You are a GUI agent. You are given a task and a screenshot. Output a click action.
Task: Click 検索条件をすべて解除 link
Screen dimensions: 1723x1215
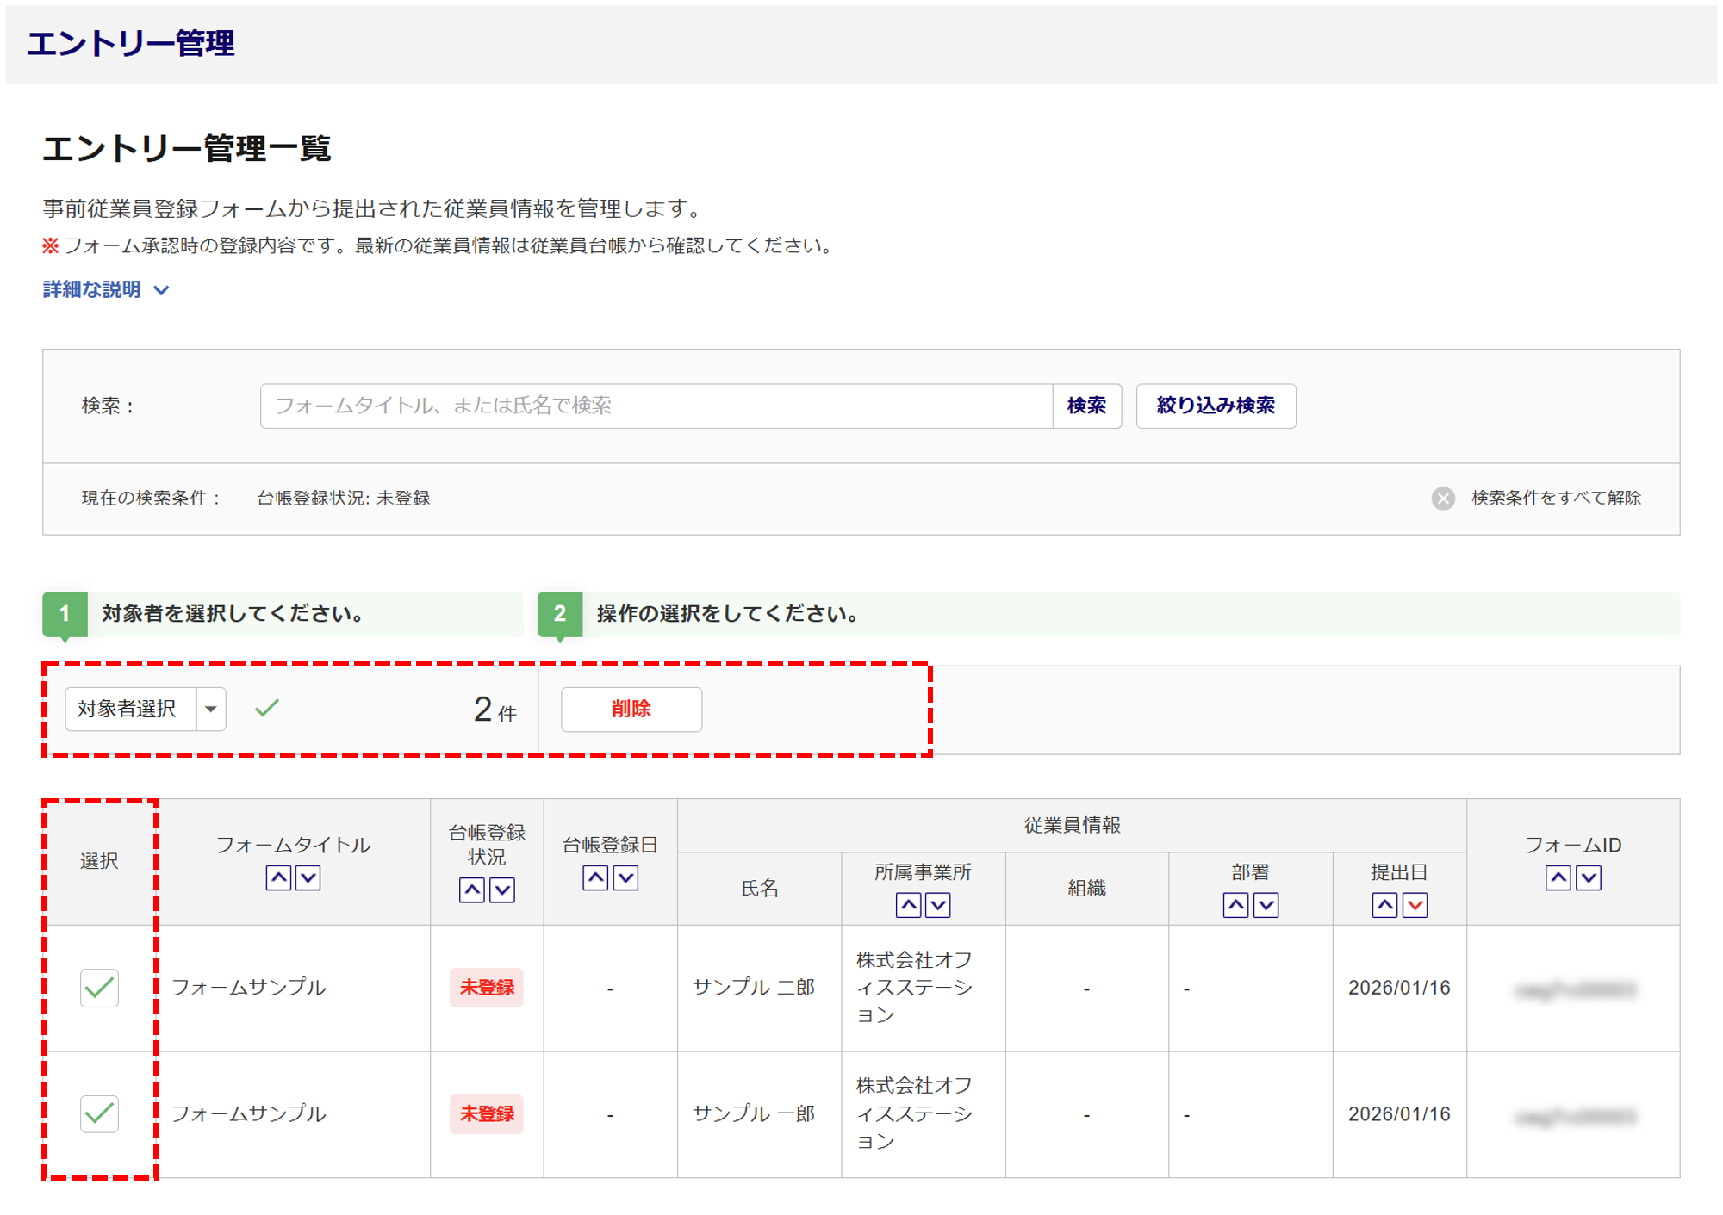coord(1555,498)
